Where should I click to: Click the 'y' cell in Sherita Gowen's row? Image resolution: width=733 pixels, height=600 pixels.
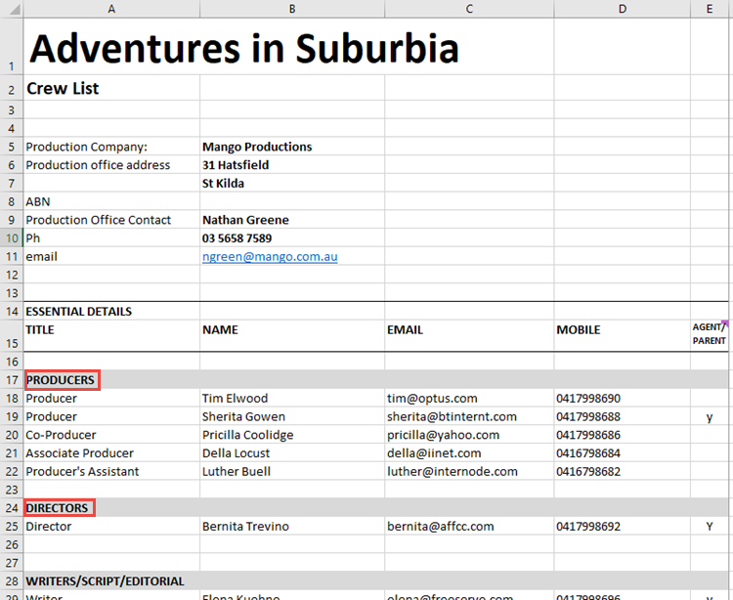click(x=710, y=417)
